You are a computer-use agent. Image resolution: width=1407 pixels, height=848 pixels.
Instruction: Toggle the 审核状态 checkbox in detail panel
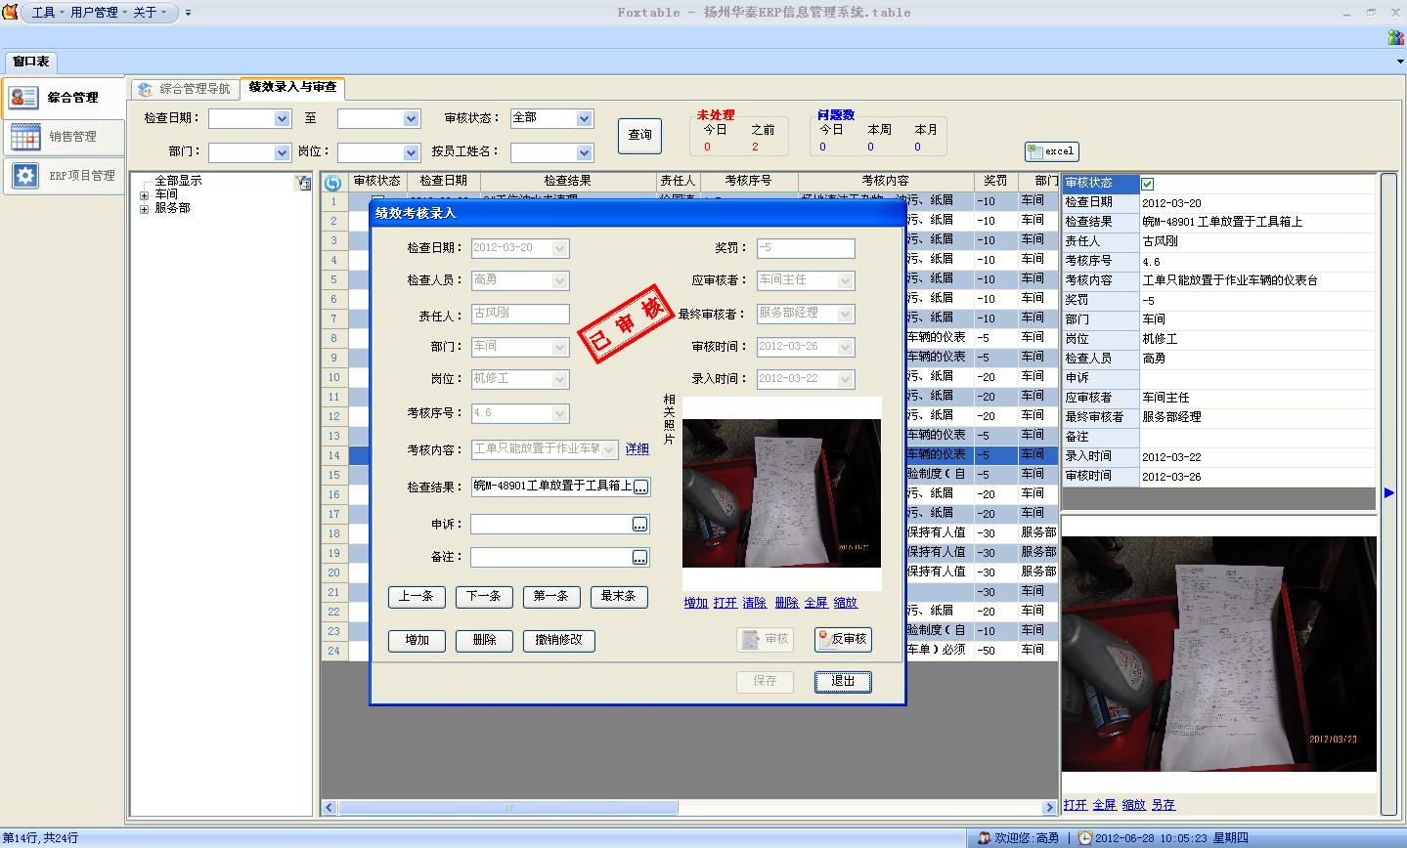pyautogui.click(x=1148, y=184)
